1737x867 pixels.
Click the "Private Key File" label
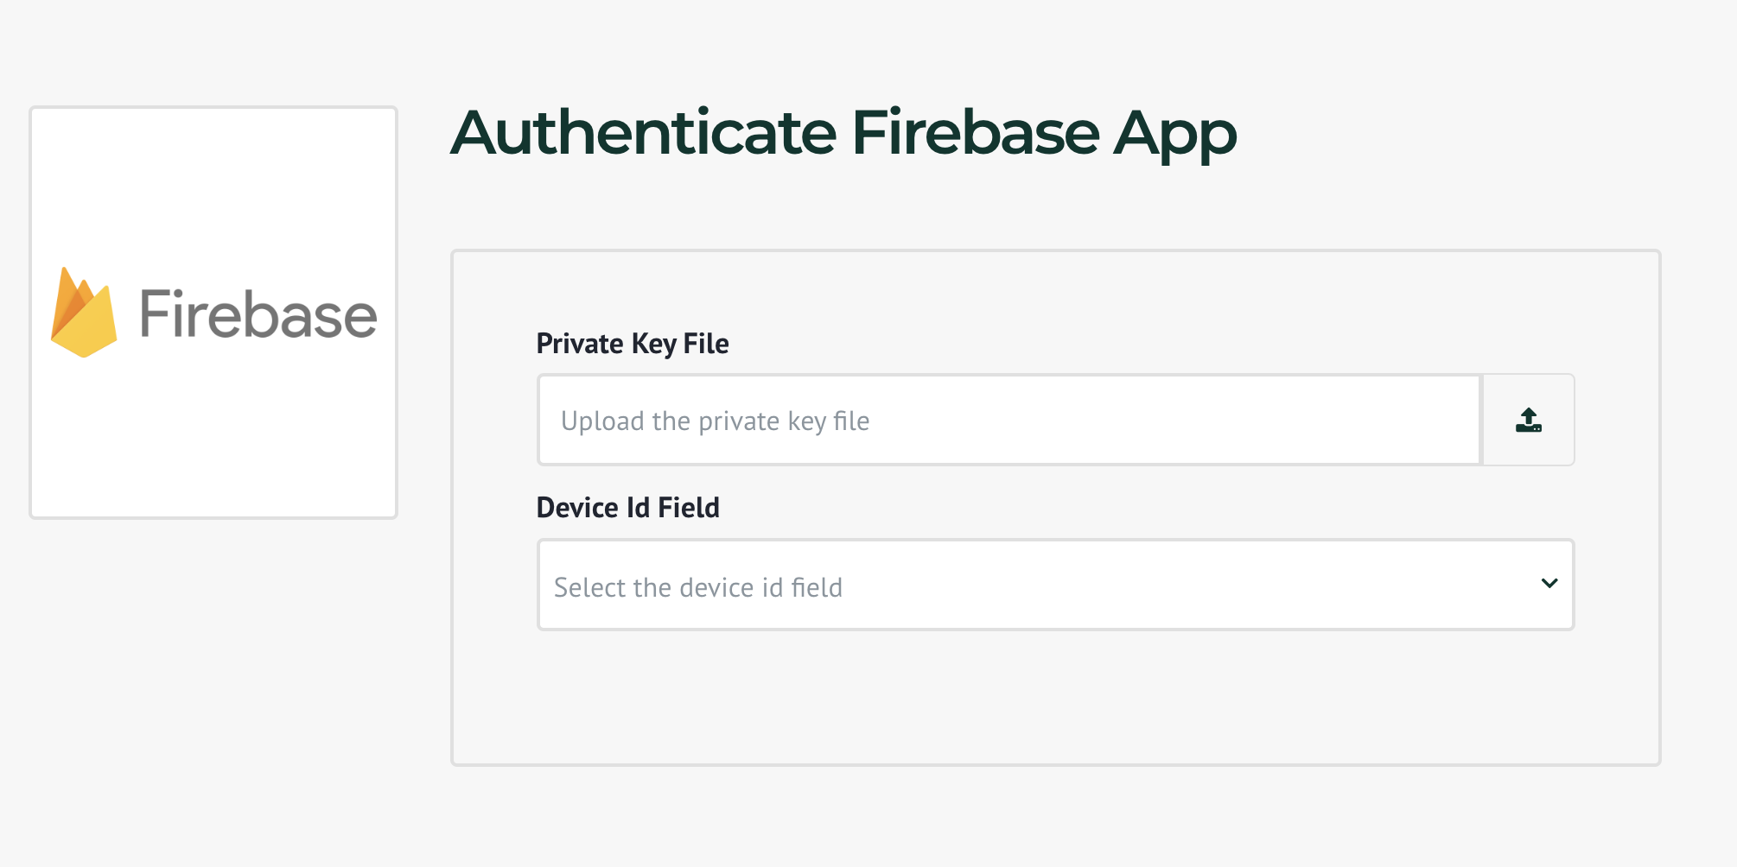[x=633, y=344]
